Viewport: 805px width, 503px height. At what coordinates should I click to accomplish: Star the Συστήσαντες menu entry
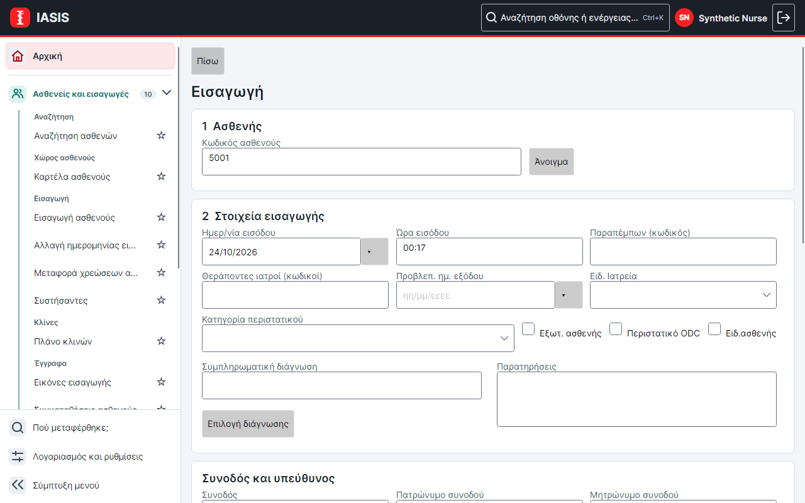click(161, 300)
